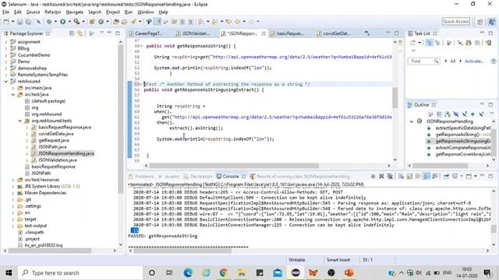This screenshot has height=280, width=499.
Task: Click the Debug bug icon in the toolbar
Action: 49,22
